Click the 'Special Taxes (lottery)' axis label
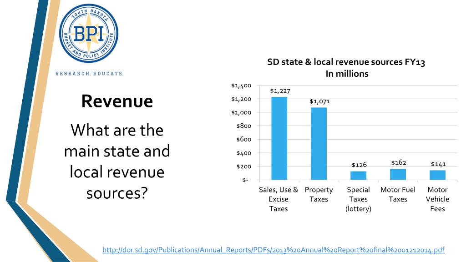 [x=358, y=199]
